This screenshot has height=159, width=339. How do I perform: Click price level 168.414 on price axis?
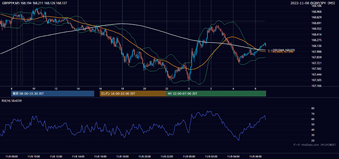[x=316, y=34]
